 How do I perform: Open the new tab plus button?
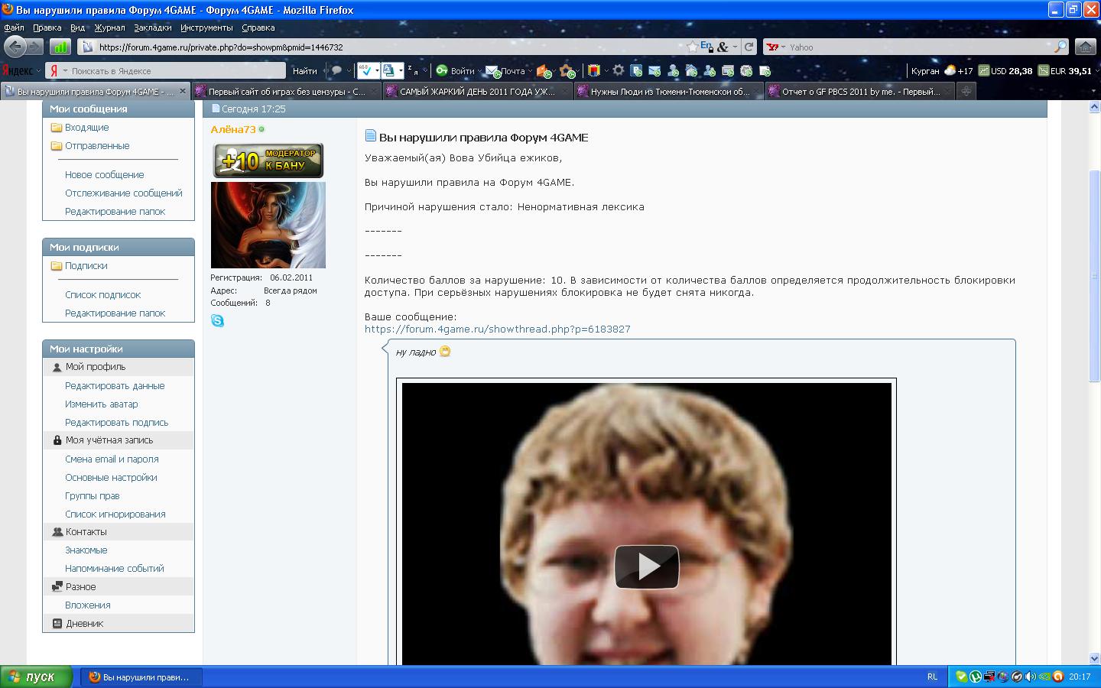(966, 91)
